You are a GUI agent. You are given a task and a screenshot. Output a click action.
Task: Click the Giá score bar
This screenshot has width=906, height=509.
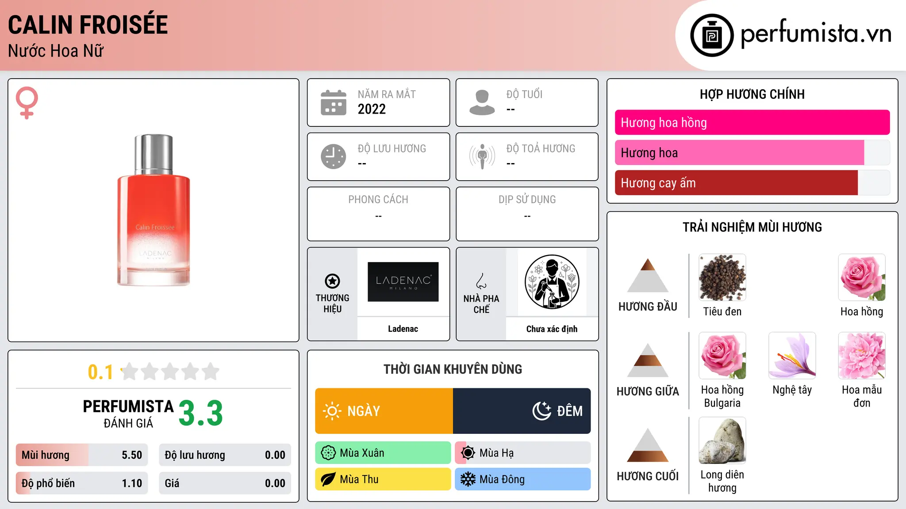(225, 483)
